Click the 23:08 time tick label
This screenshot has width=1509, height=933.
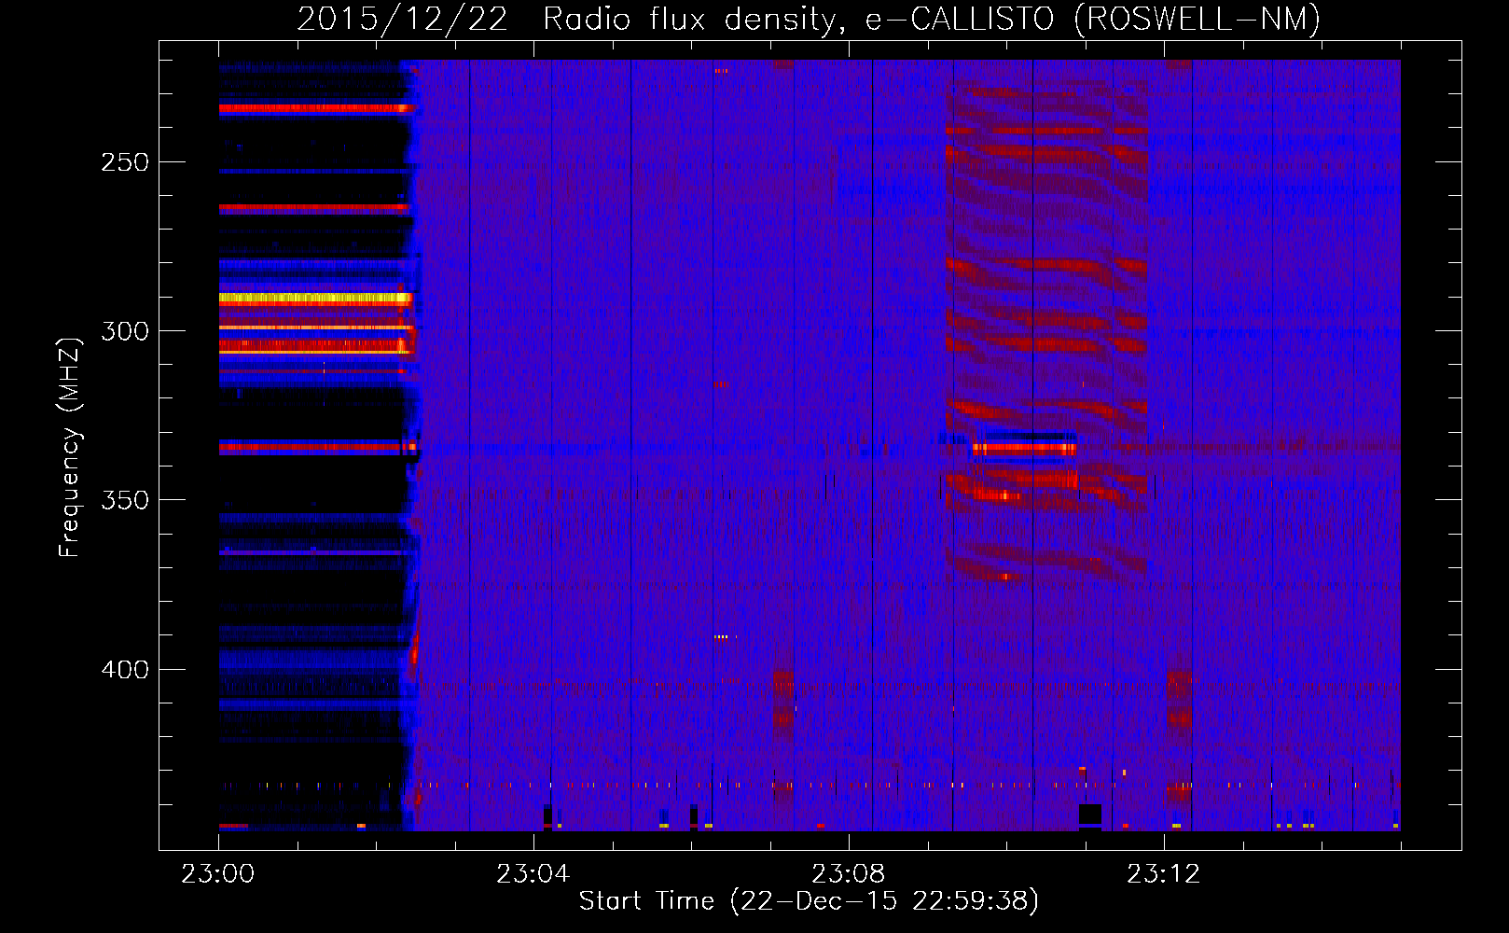coord(848,874)
